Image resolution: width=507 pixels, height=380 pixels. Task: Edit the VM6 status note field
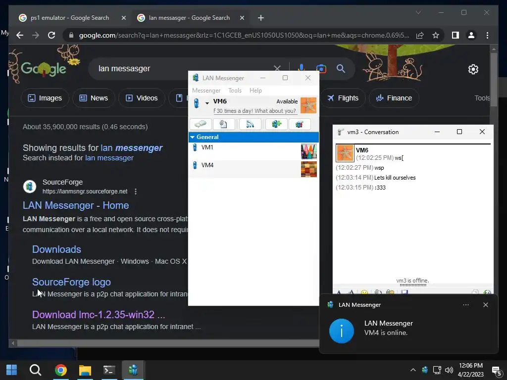255,111
